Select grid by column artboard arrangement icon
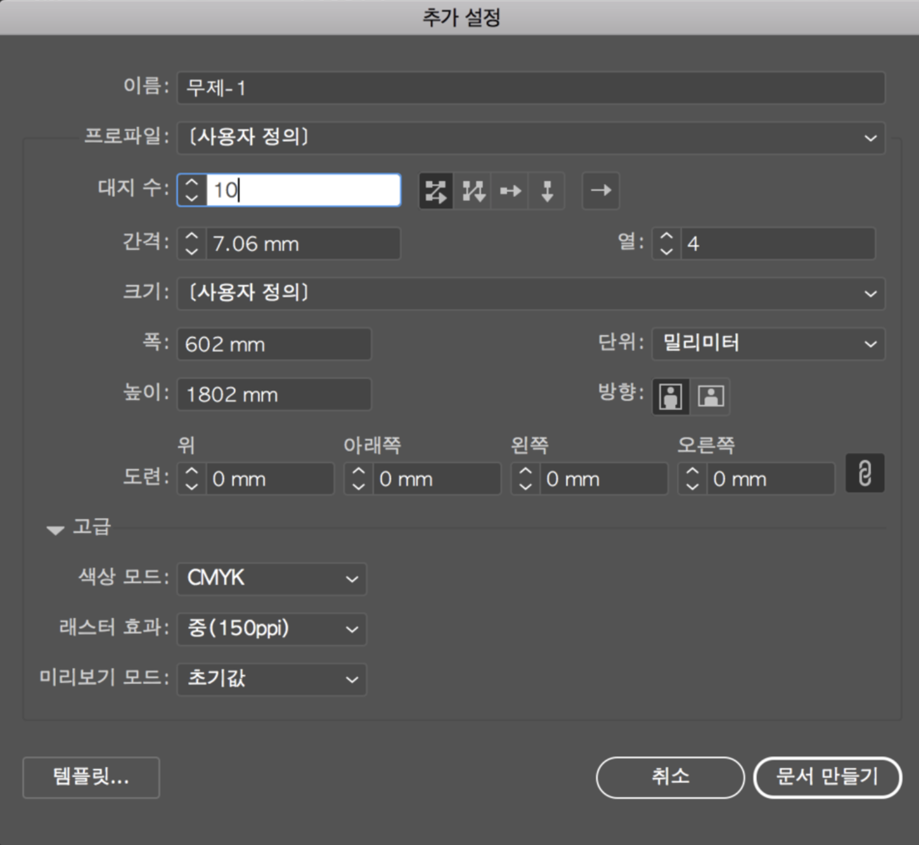The image size is (919, 845). 473,191
